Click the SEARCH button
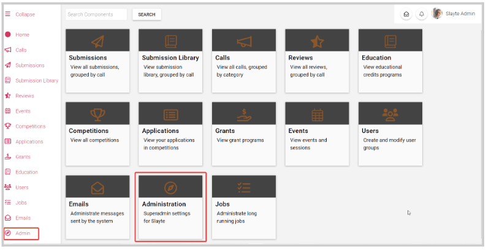486x250 pixels. pos(146,15)
